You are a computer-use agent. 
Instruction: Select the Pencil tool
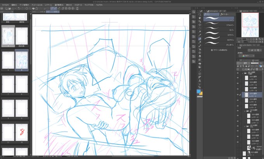pos(200,42)
